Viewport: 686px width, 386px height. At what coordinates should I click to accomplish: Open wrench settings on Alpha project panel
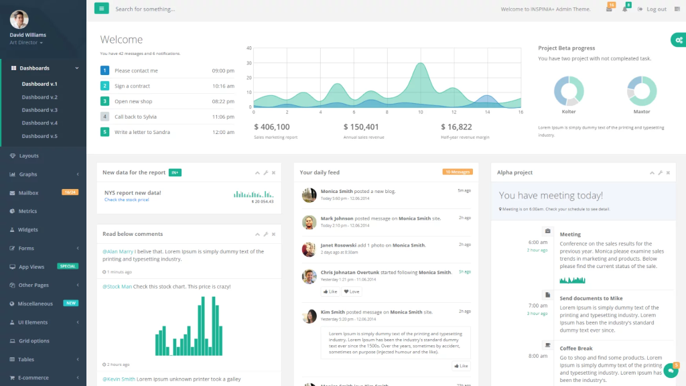pos(660,173)
